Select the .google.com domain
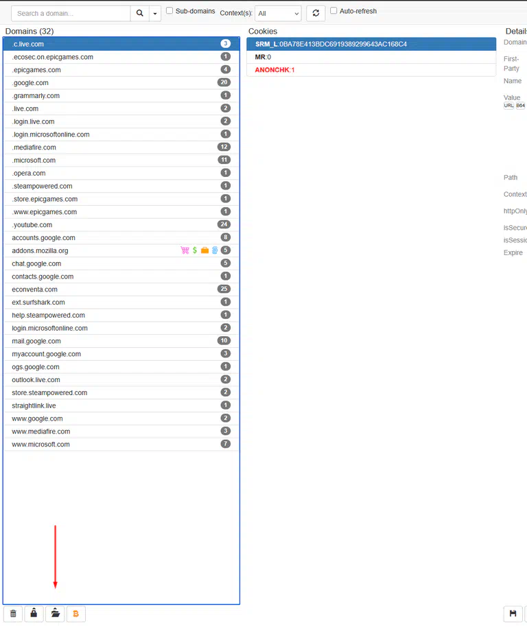This screenshot has width=527, height=627. click(121, 83)
